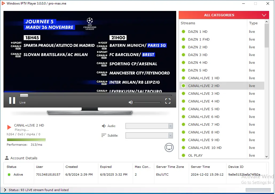275x194 pixels.
Task: Select the CANAL+LIVE 9 HD stream
Action: point(222,140)
